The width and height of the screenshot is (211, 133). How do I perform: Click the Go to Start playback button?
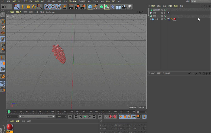coord(70,116)
